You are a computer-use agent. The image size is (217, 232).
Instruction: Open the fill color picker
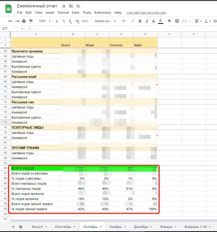click(x=170, y=21)
